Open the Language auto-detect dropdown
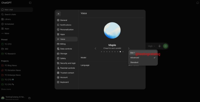 click(135, 65)
